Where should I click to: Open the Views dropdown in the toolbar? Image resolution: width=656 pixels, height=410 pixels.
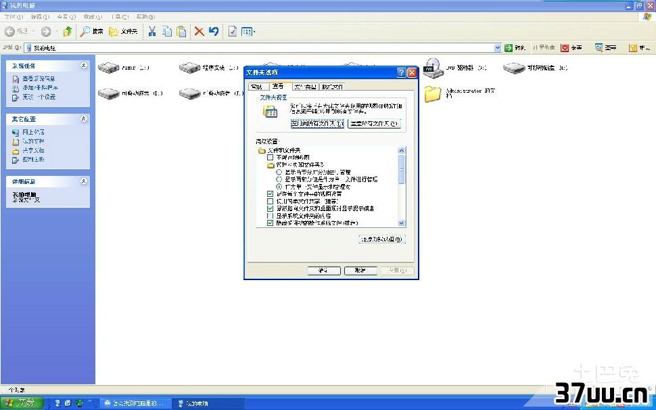point(248,31)
